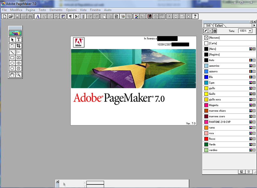Click the Open folder toolbar icon
Screen dimensions: 257x188
11,16
